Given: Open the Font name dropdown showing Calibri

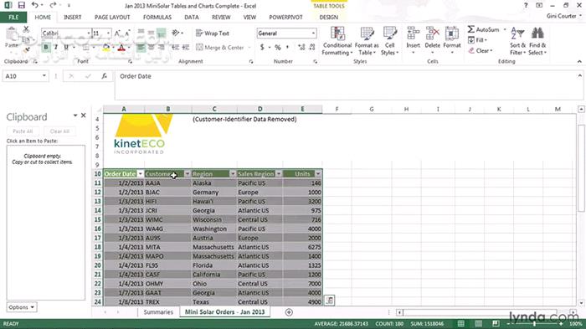Looking at the screenshot, I should pyautogui.click(x=89, y=33).
